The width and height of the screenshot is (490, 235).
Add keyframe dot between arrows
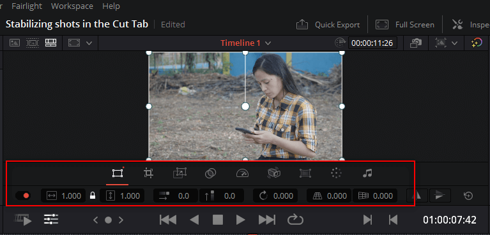pyautogui.click(x=108, y=220)
